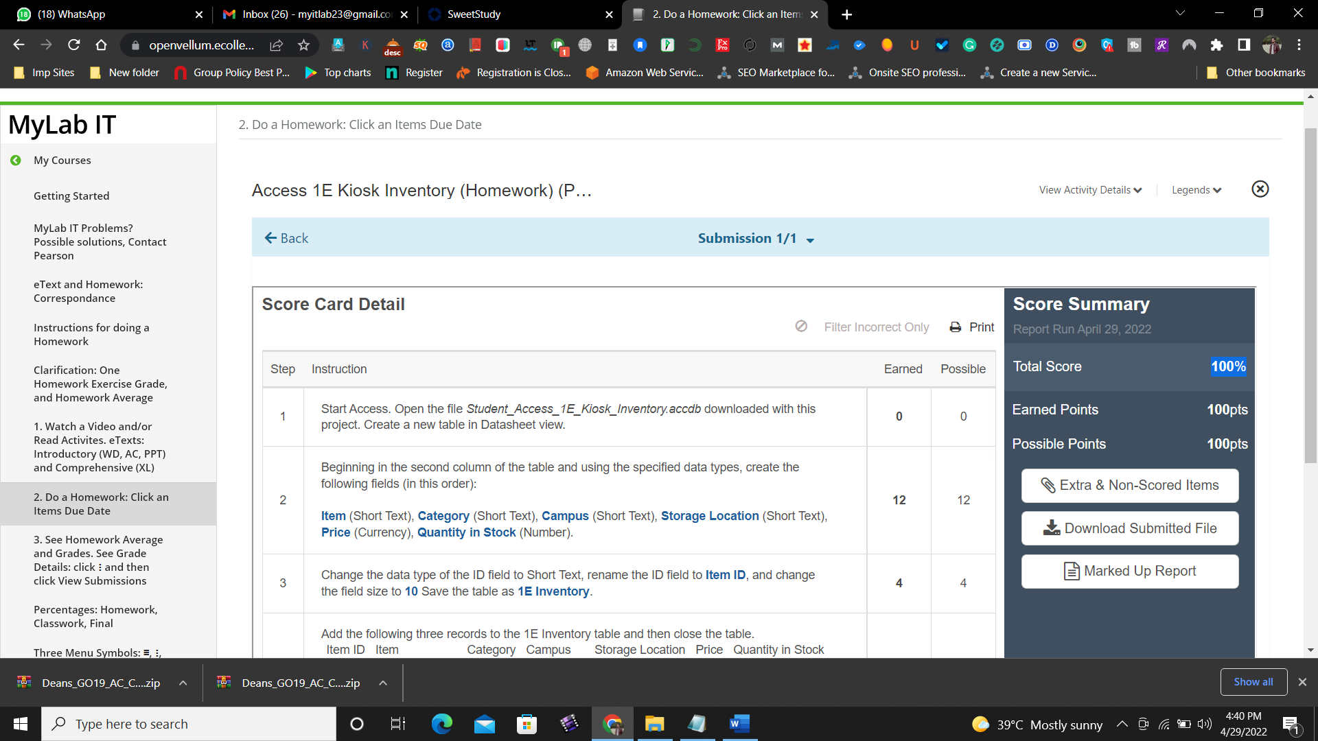Open Watch a Video and/or Read Activities

click(100, 447)
